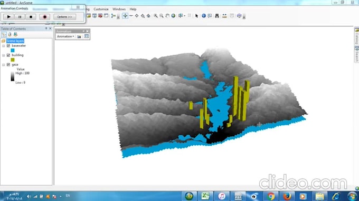Open Animation Controls from Animation toolbar
This screenshot has height=201, width=359.
[x=87, y=36]
